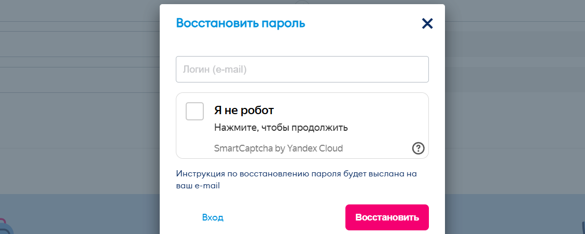The height and width of the screenshot is (234, 585).
Task: Click the blue footer band behind the dialog
Action: coord(78,213)
